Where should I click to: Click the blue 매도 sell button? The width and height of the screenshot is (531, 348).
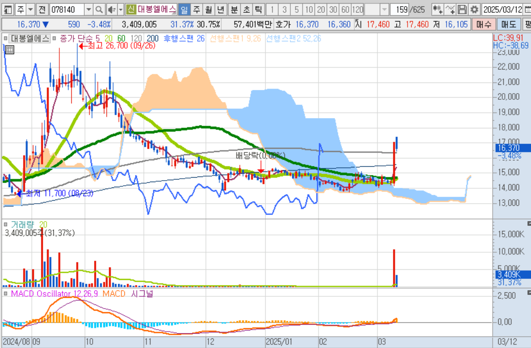508,25
